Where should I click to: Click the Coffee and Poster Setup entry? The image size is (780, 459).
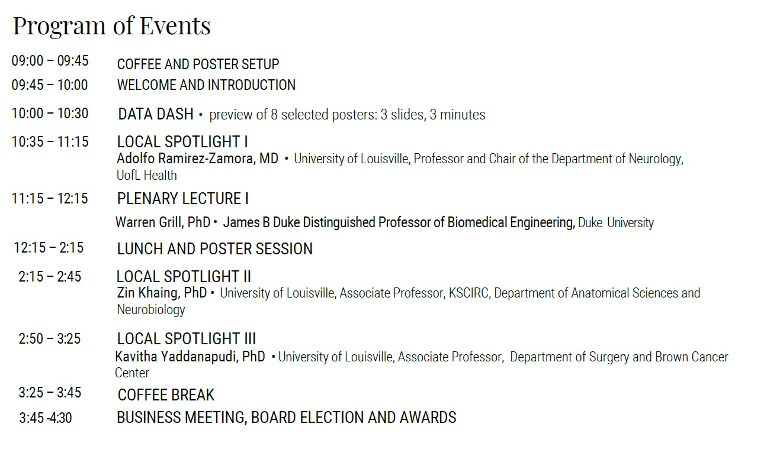[198, 64]
